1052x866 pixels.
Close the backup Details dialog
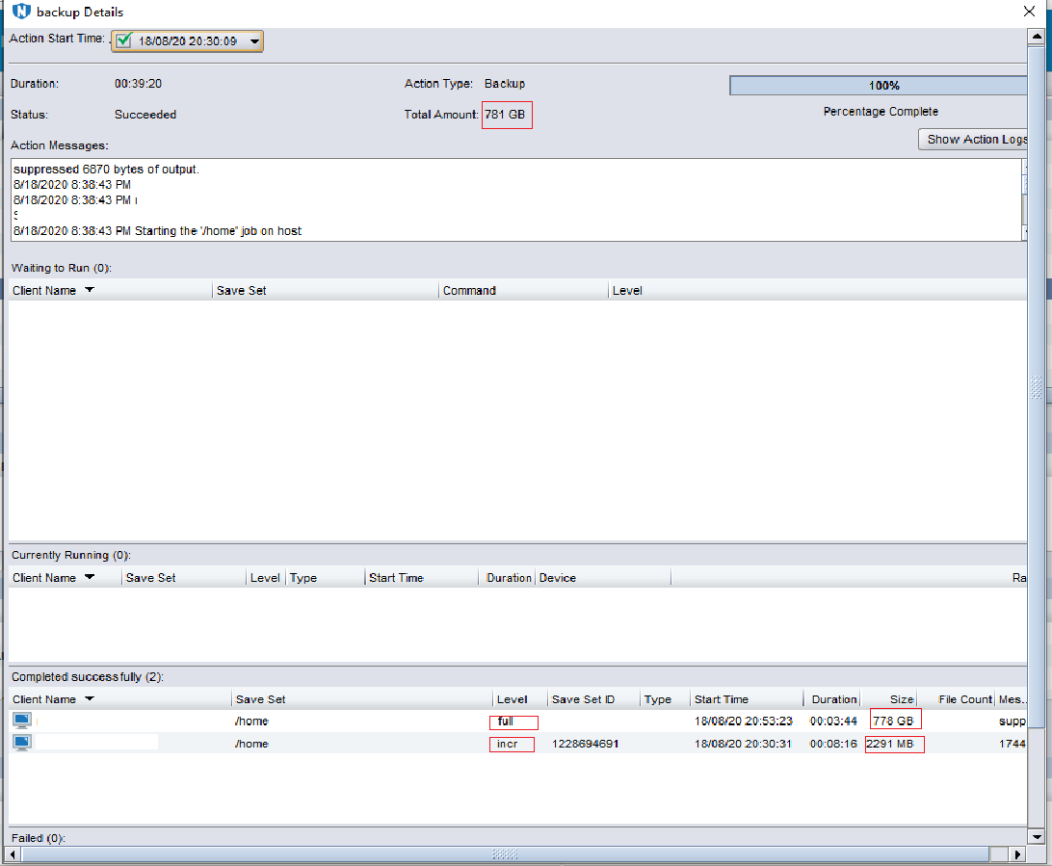pos(1030,12)
